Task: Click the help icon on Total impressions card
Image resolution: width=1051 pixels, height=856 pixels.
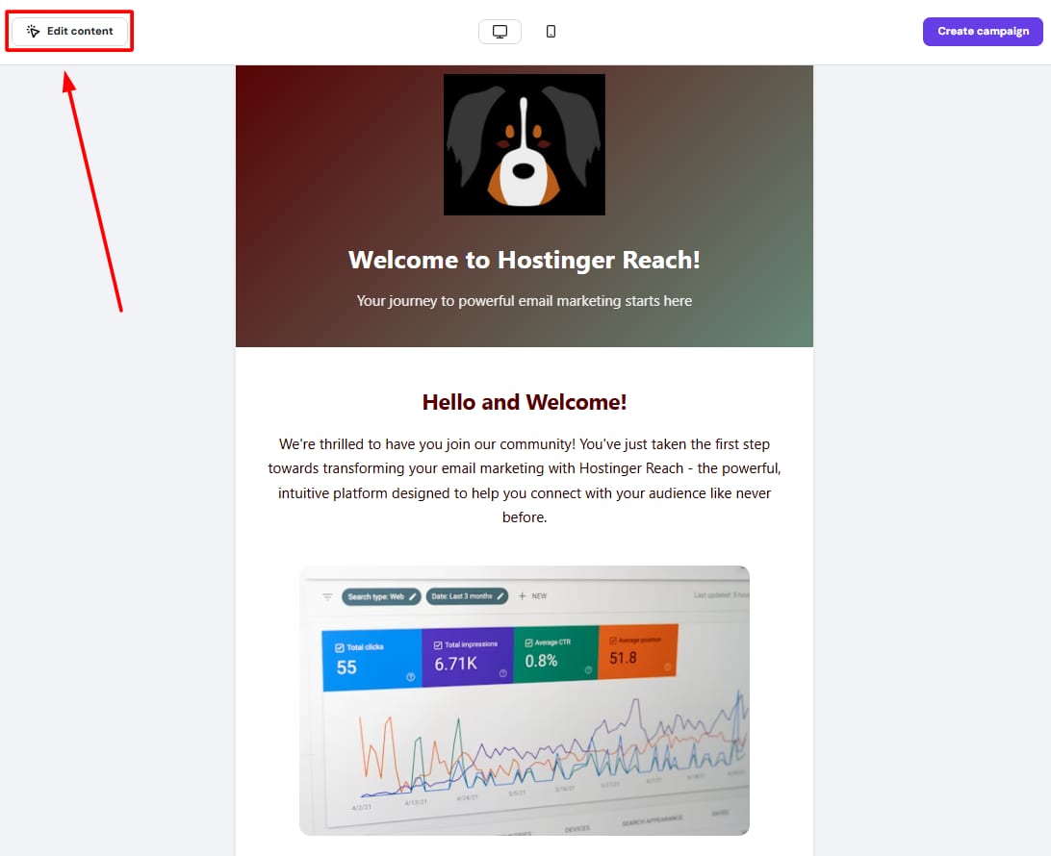Action: [502, 673]
